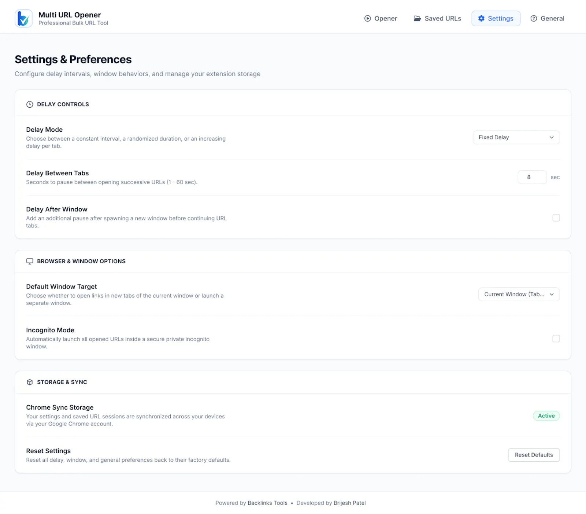586x514 pixels.
Task: Go to the General tab
Action: click(x=547, y=18)
